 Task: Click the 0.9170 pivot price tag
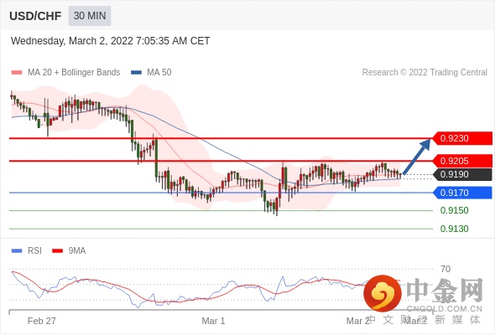coord(462,193)
